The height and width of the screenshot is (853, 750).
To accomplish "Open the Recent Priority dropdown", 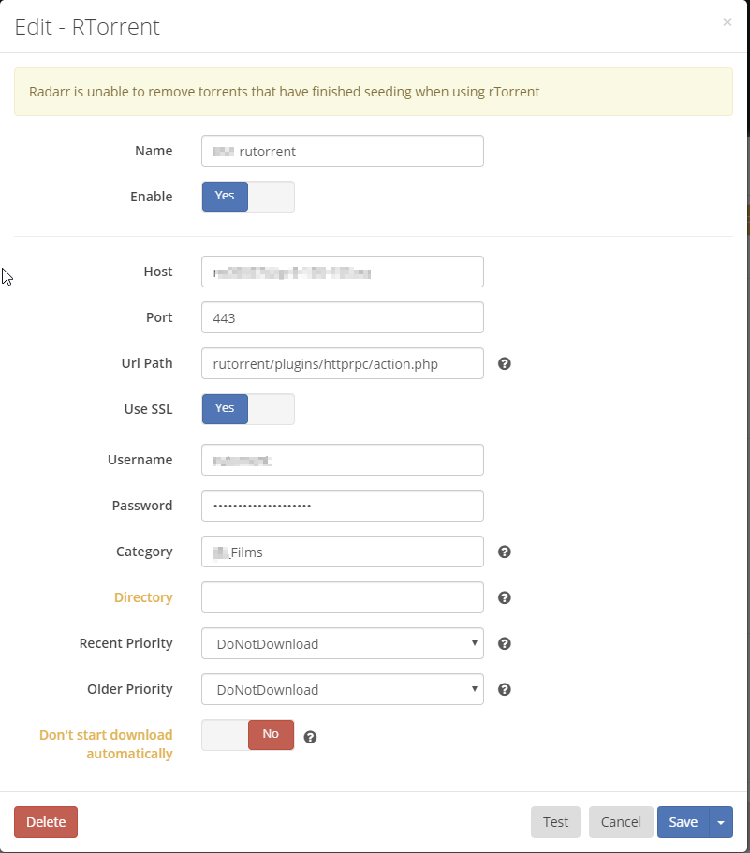I will [342, 643].
